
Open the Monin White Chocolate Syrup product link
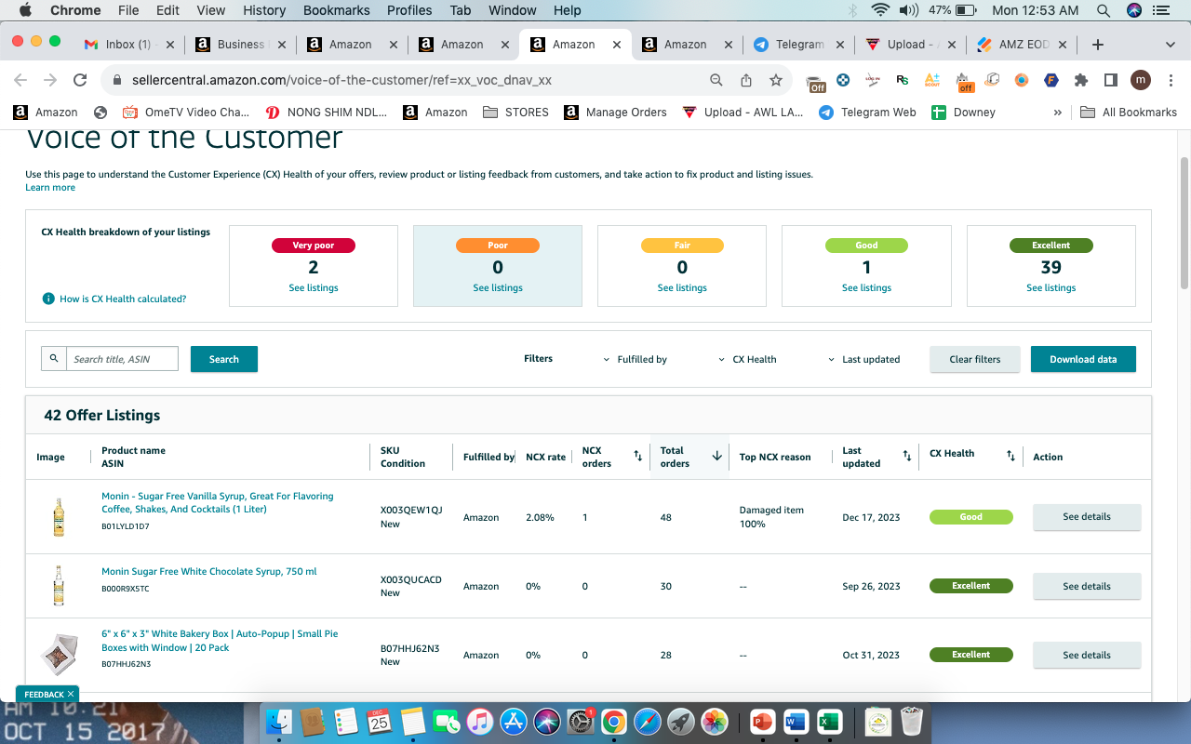click(x=209, y=572)
